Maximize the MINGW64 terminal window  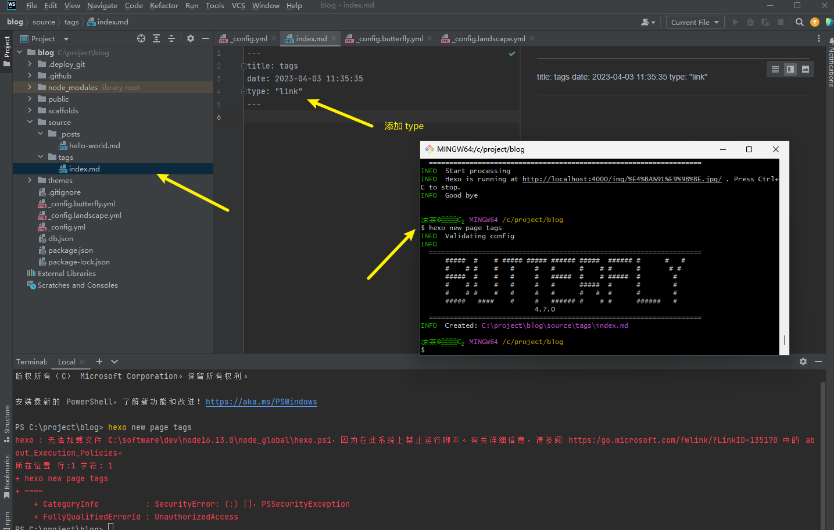(749, 149)
